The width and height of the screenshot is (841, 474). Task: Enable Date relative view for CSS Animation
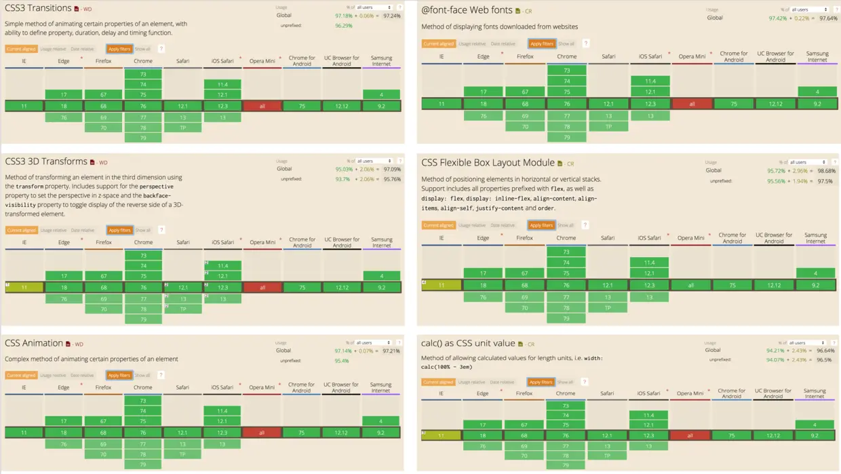(82, 374)
